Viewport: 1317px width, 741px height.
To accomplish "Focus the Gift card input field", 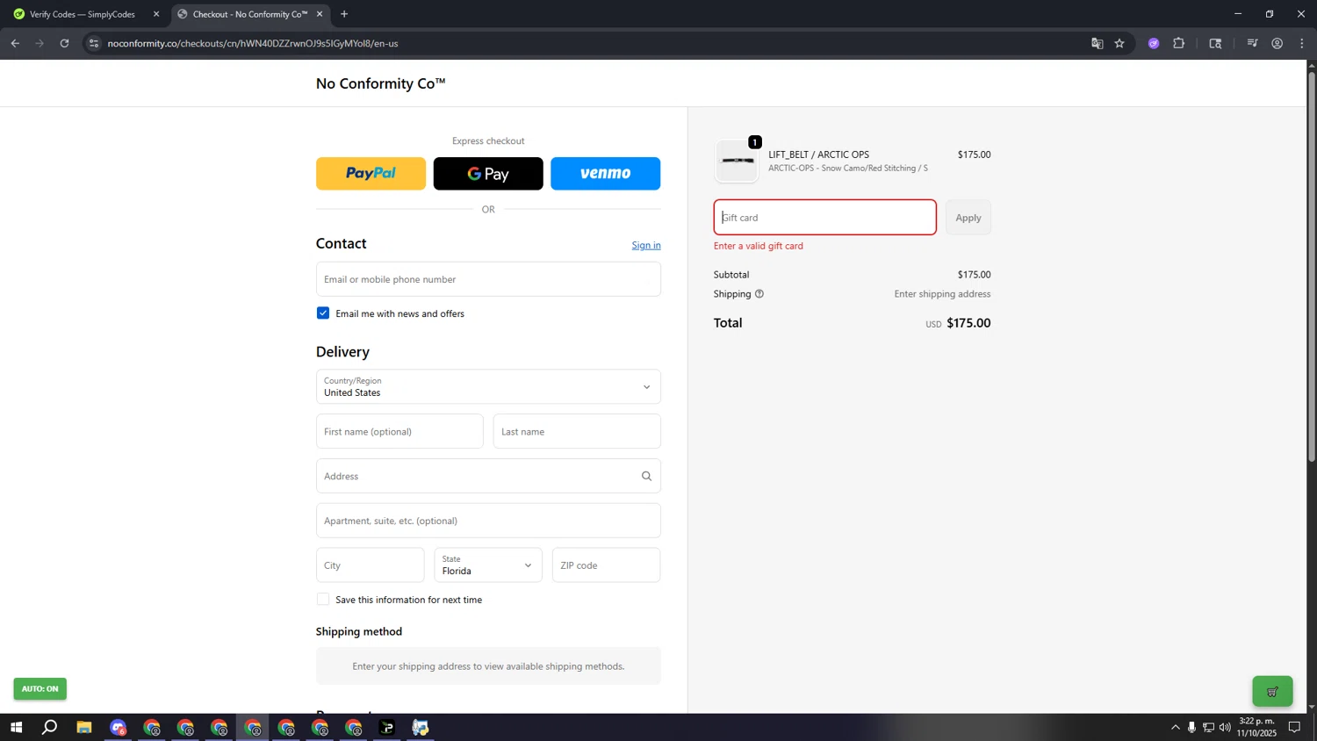I will pos(825,218).
